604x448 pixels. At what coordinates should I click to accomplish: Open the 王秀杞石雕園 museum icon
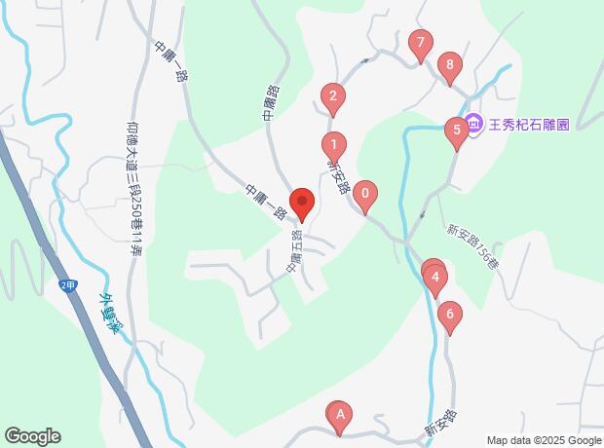coord(475,125)
